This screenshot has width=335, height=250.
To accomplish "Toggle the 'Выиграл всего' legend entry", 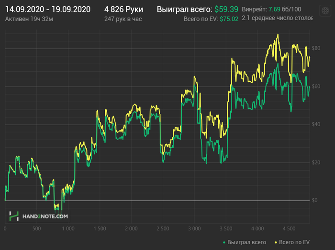I will [x=245, y=242].
